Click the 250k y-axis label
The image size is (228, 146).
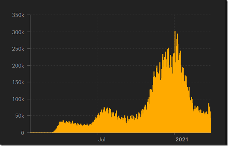18,49
